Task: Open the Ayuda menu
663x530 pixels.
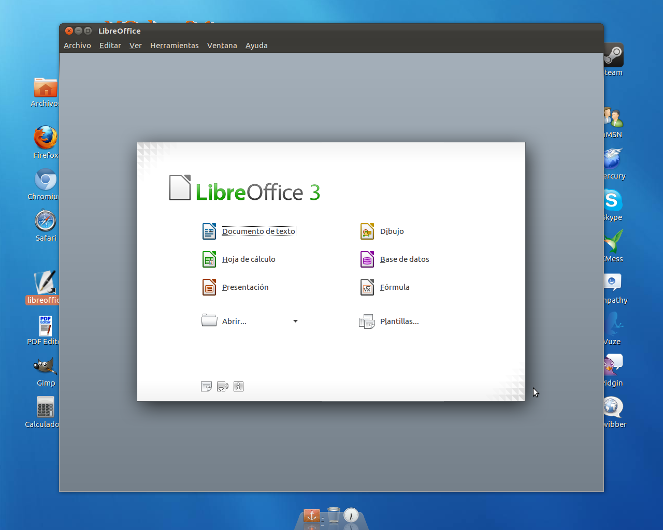Action: [x=256, y=46]
